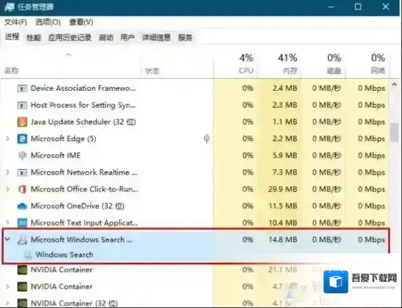The image size is (402, 308).
Task: Switch to the 详细信息 tab
Action: pos(156,38)
